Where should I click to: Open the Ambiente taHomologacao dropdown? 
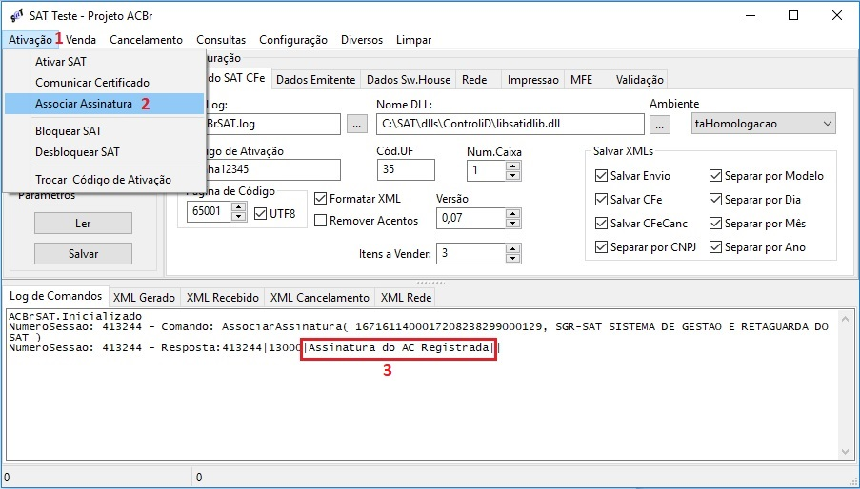(764, 124)
